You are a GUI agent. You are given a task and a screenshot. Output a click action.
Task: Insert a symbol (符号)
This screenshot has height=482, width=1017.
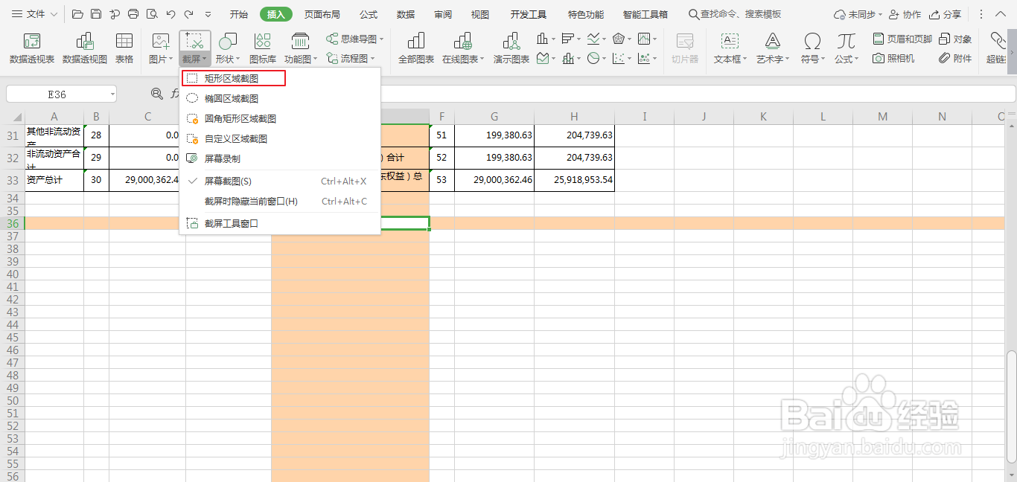(x=812, y=48)
